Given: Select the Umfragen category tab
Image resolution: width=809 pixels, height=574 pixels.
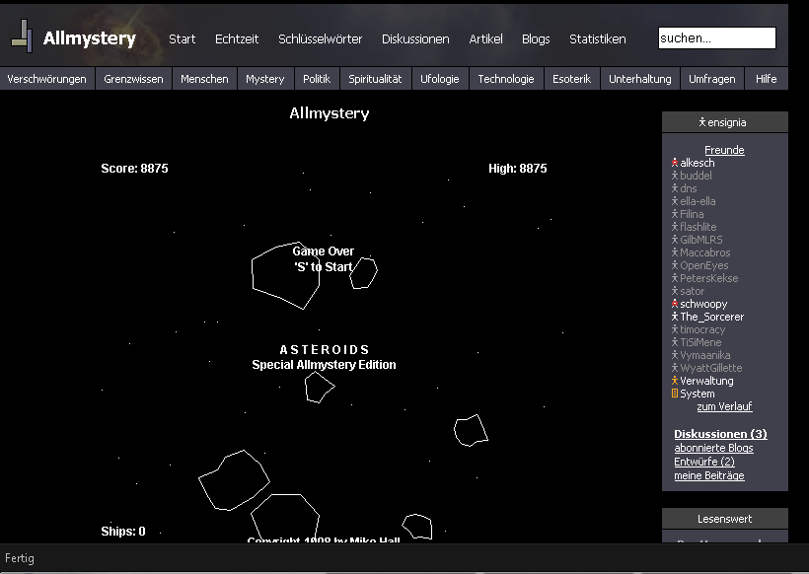Looking at the screenshot, I should 712,79.
